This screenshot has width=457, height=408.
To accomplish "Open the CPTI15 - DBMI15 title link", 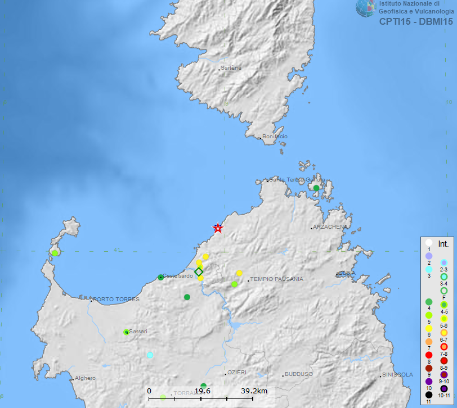I will 416,22.
